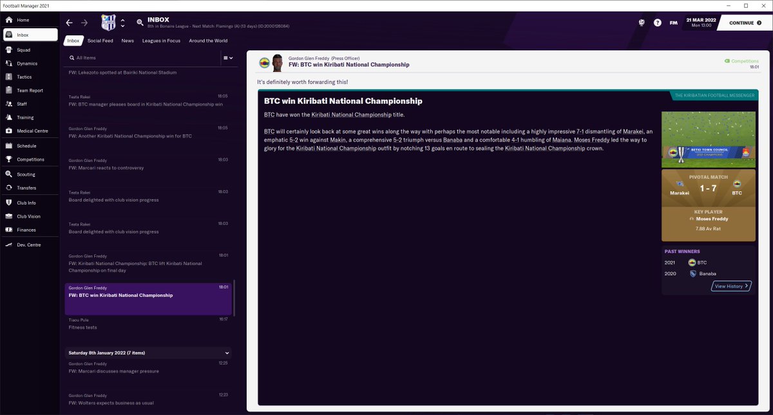Viewport: 773px width, 415px height.
Task: Click the inbox list scrollbar
Action: 235,297
